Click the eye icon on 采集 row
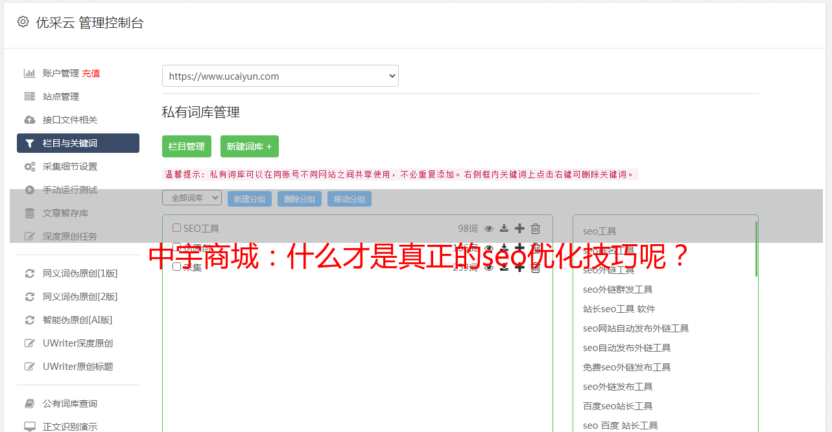Screen dimensions: 832x432 click(x=489, y=267)
